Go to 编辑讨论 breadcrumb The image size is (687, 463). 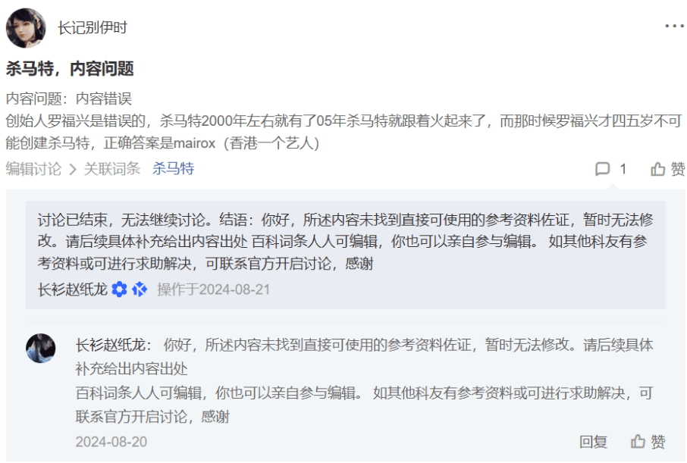tap(33, 169)
